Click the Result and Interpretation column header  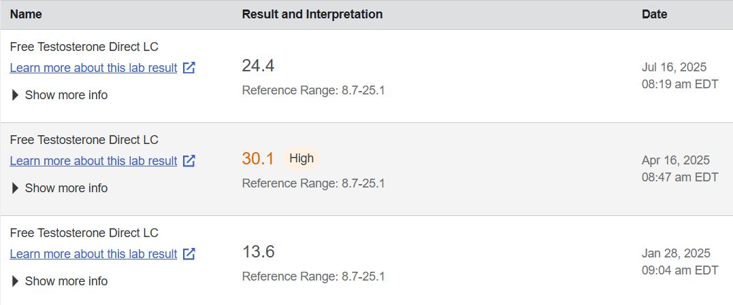(312, 14)
